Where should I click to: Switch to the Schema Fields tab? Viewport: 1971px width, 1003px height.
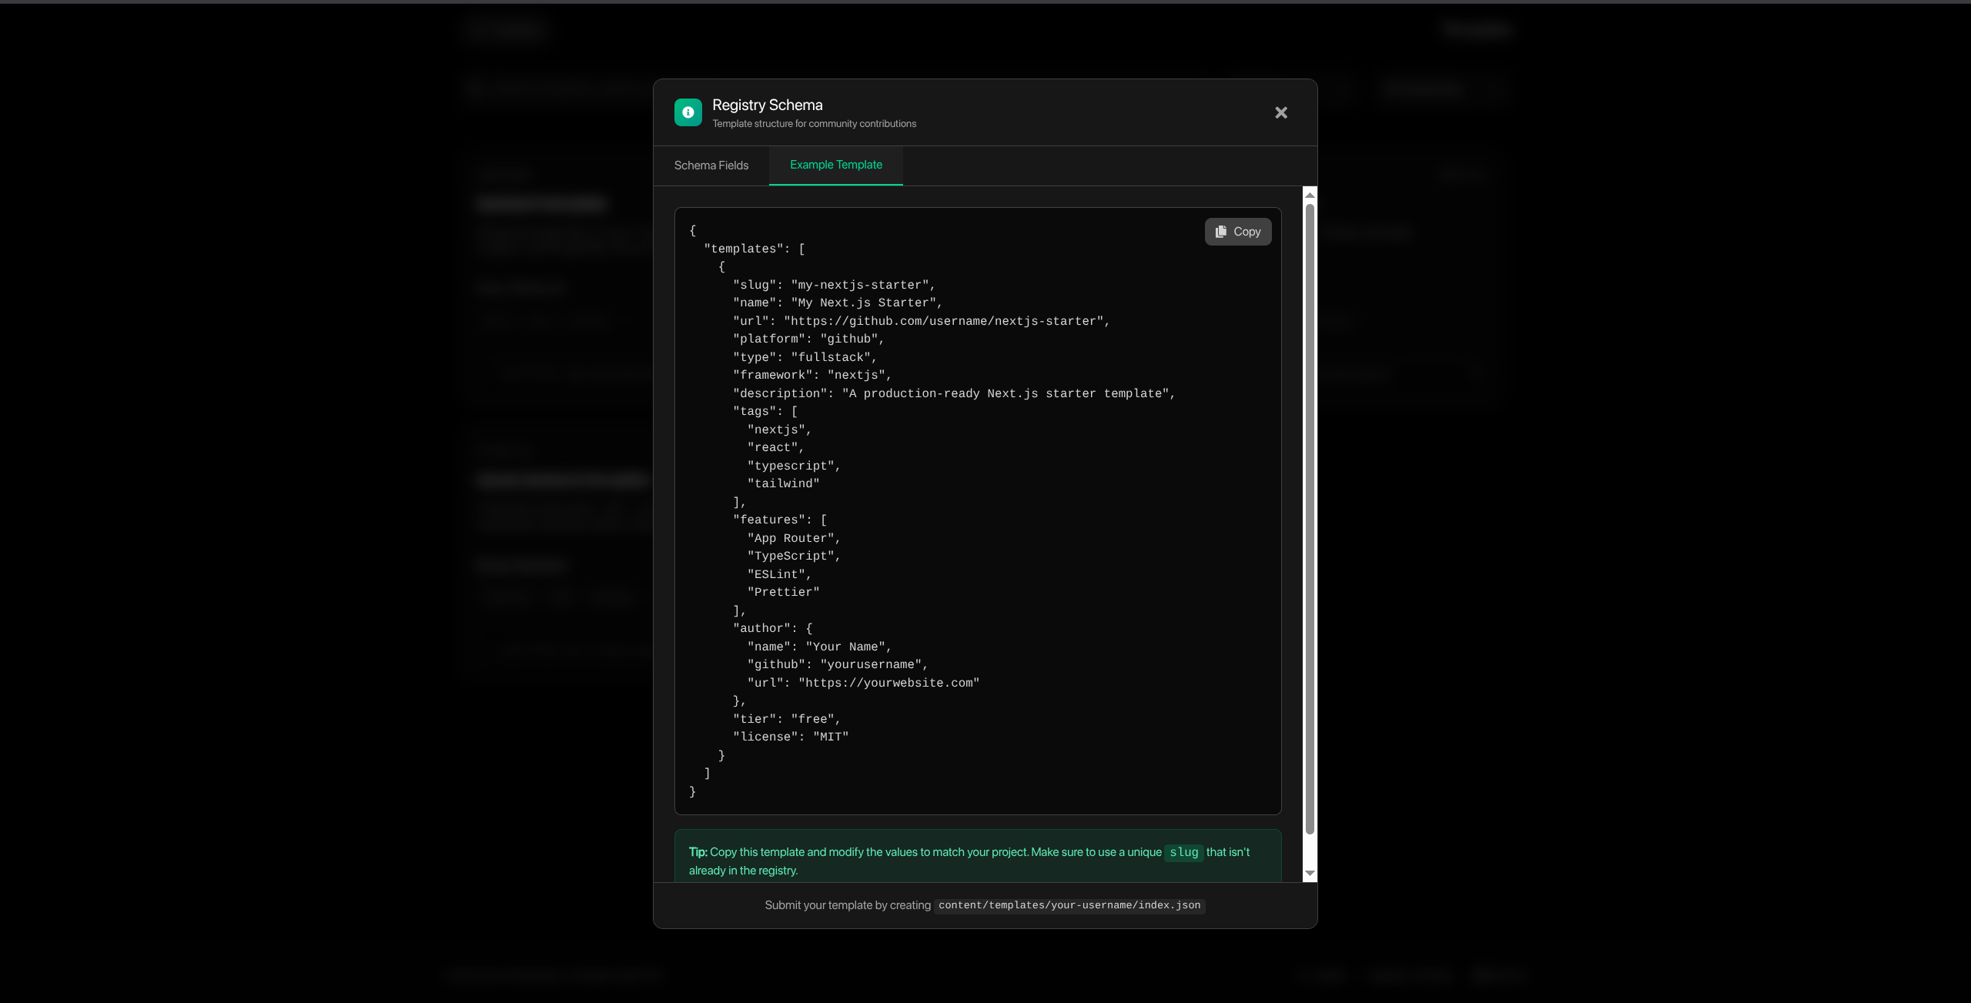click(x=711, y=165)
